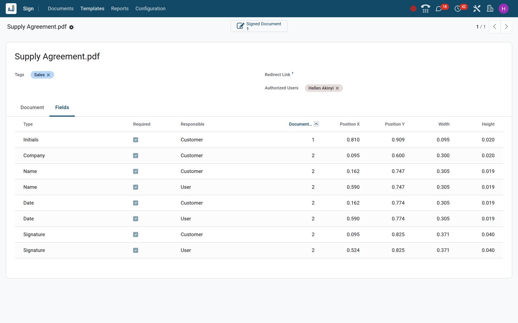Click the Responsible column header
The height and width of the screenshot is (323, 518).
tap(193, 124)
